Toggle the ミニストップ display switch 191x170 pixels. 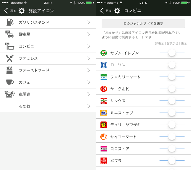[172, 113]
